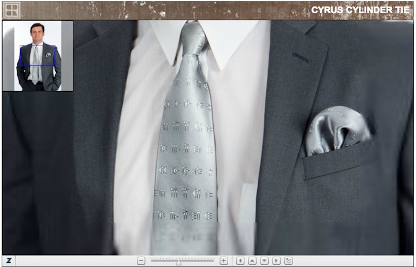This screenshot has height=267, width=416.
Task: Click the lapel buttonhole on the jacket
Action: click(x=300, y=56)
